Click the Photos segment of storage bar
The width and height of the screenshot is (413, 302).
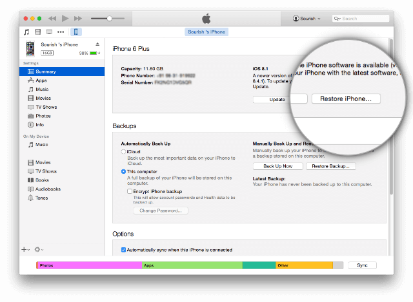pyautogui.click(x=90, y=265)
